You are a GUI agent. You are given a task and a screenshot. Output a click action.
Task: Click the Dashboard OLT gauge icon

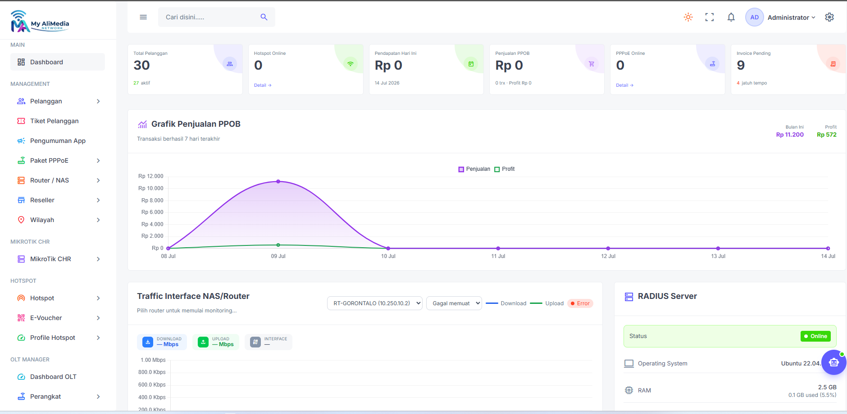(x=21, y=377)
